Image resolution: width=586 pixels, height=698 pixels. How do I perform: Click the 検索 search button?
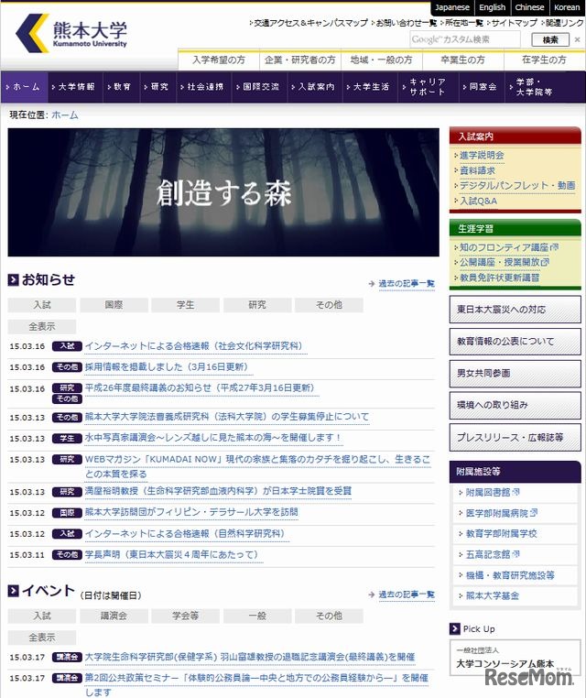[550, 40]
